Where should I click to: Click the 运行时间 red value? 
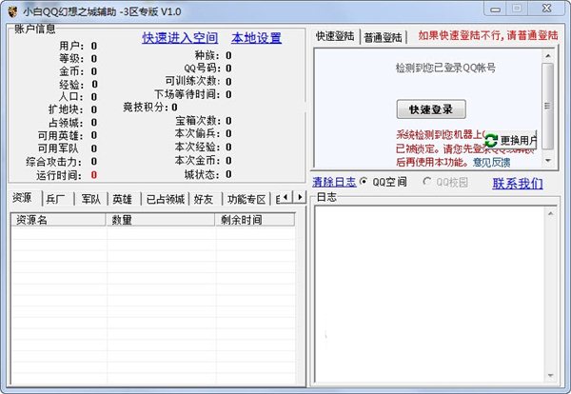point(94,175)
